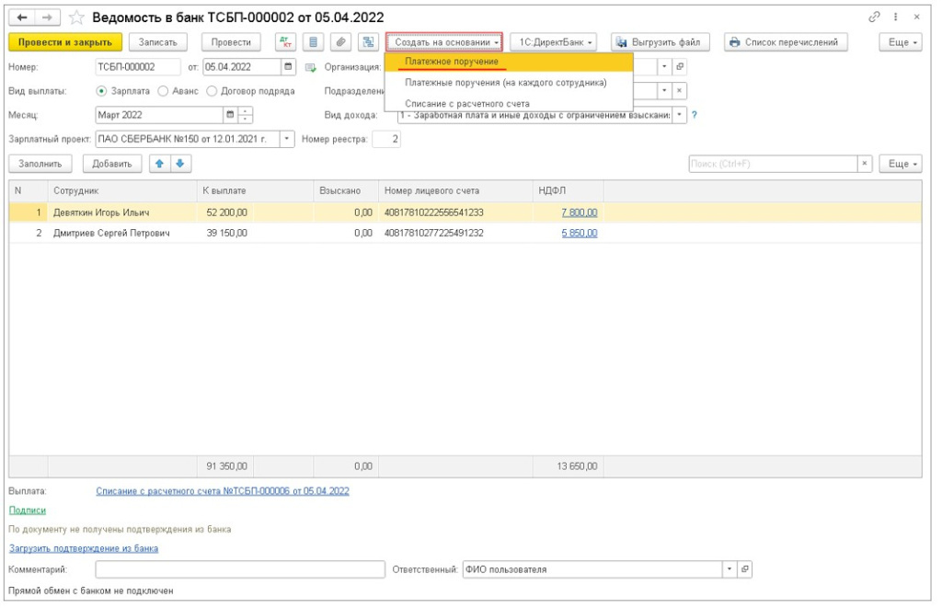Add document to favorites with star icon
The height and width of the screenshot is (608, 942).
tap(77, 17)
